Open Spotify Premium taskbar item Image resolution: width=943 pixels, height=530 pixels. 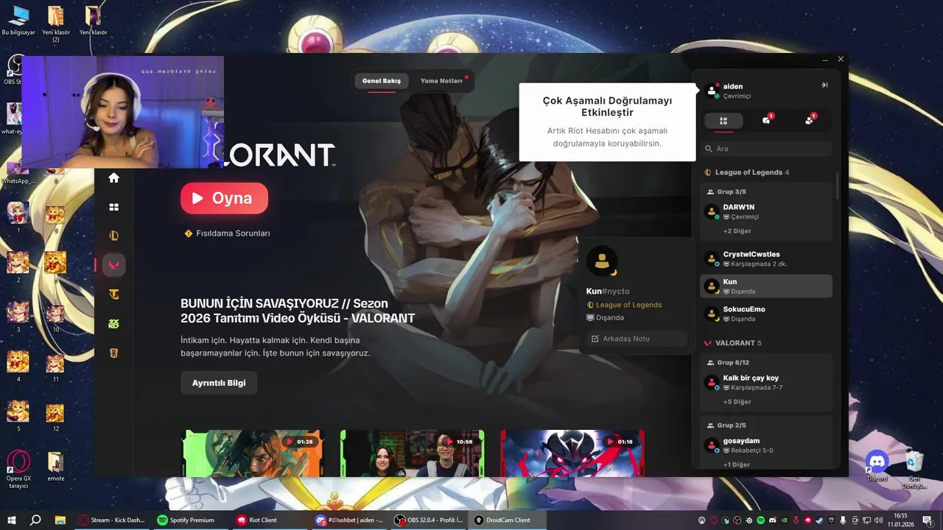coord(189,520)
